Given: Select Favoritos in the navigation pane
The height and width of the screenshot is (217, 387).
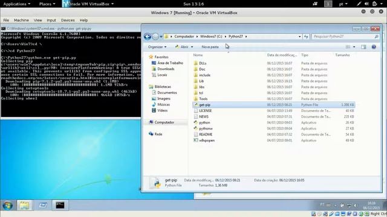Looking at the screenshot, I should pos(161,57).
